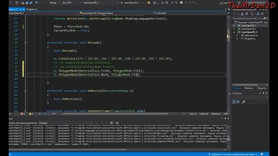278x156 pixels.
Task: Undo the last edit via toolbar arrow
Action: pos(36,3)
